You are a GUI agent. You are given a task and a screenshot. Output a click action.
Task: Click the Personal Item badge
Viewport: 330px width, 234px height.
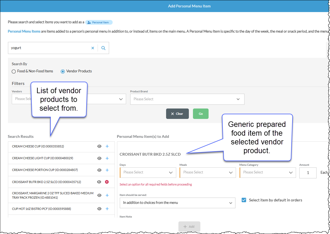click(99, 22)
